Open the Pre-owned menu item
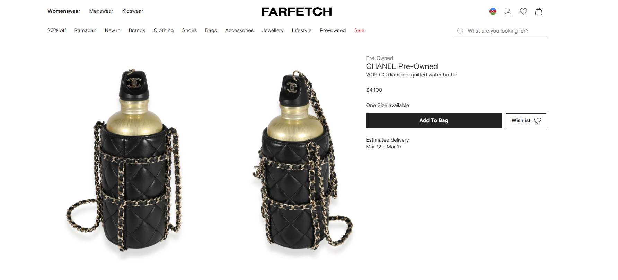Viewport: 618px width, 280px height. click(333, 30)
